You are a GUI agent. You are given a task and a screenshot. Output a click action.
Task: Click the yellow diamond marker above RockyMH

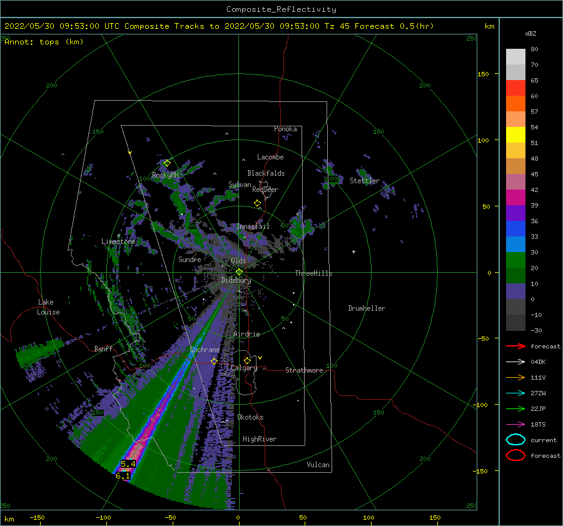pyautogui.click(x=167, y=163)
